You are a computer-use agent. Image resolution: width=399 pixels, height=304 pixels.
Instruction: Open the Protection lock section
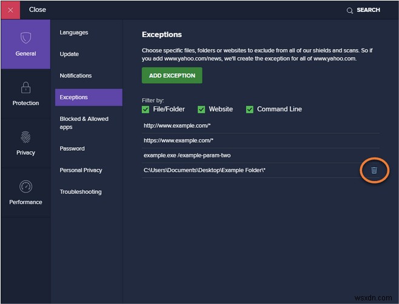point(25,93)
